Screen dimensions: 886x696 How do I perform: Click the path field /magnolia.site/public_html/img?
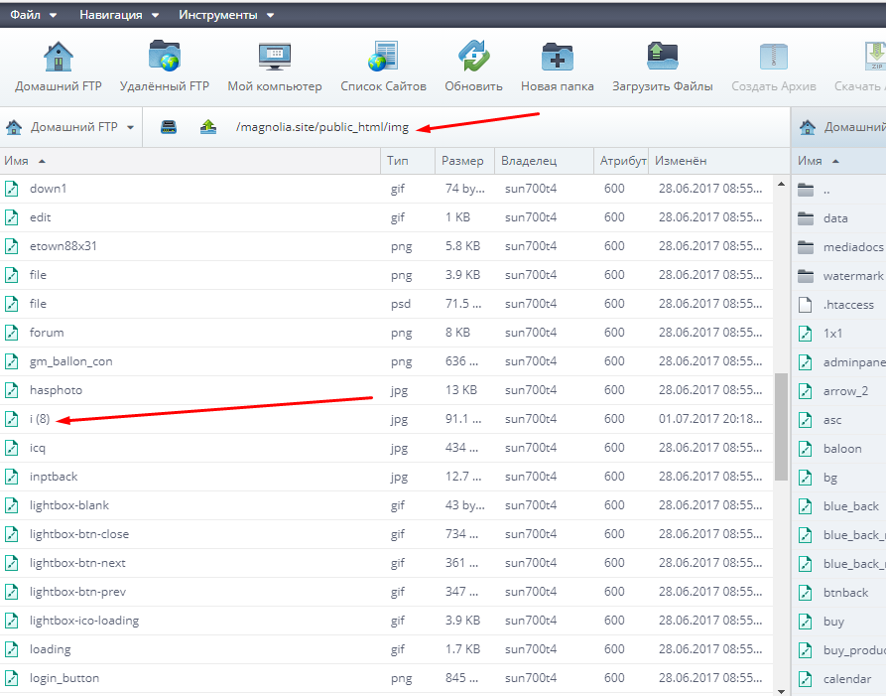[x=322, y=127]
